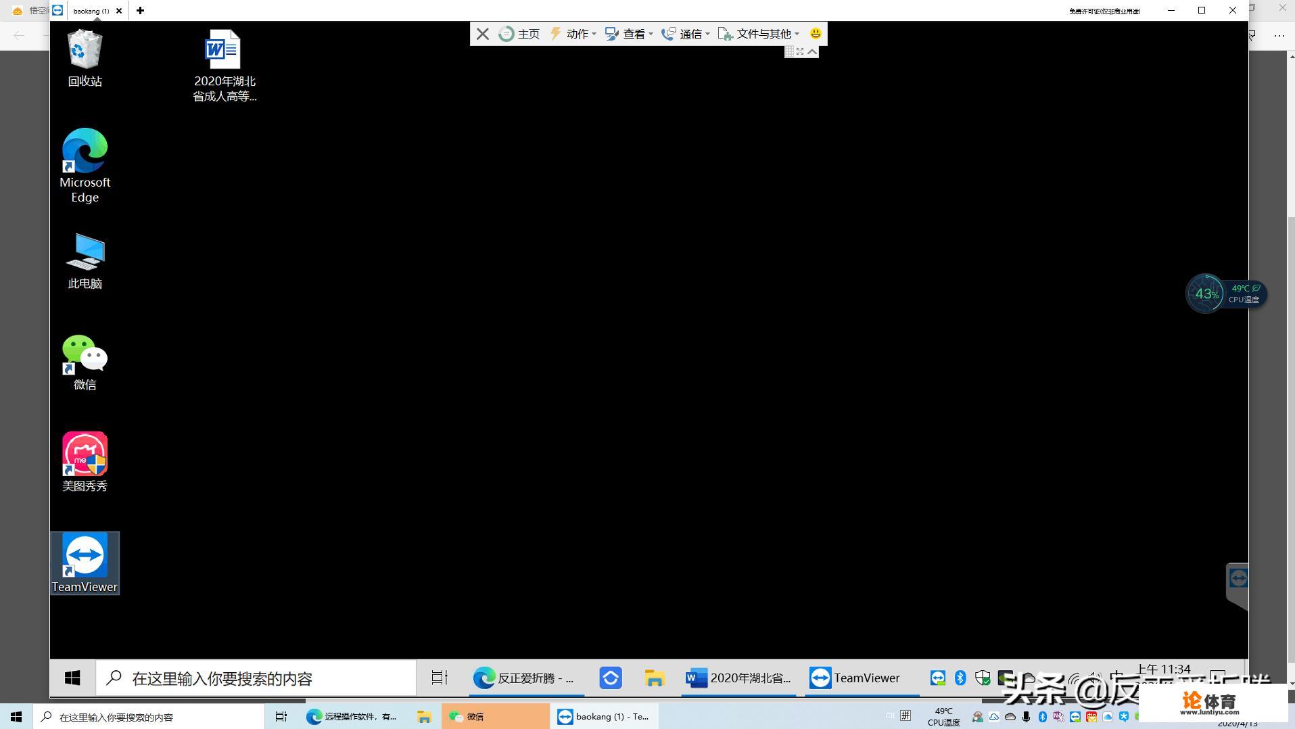Click the local tray TeamViewer icon
The width and height of the screenshot is (1295, 729).
click(x=1075, y=716)
